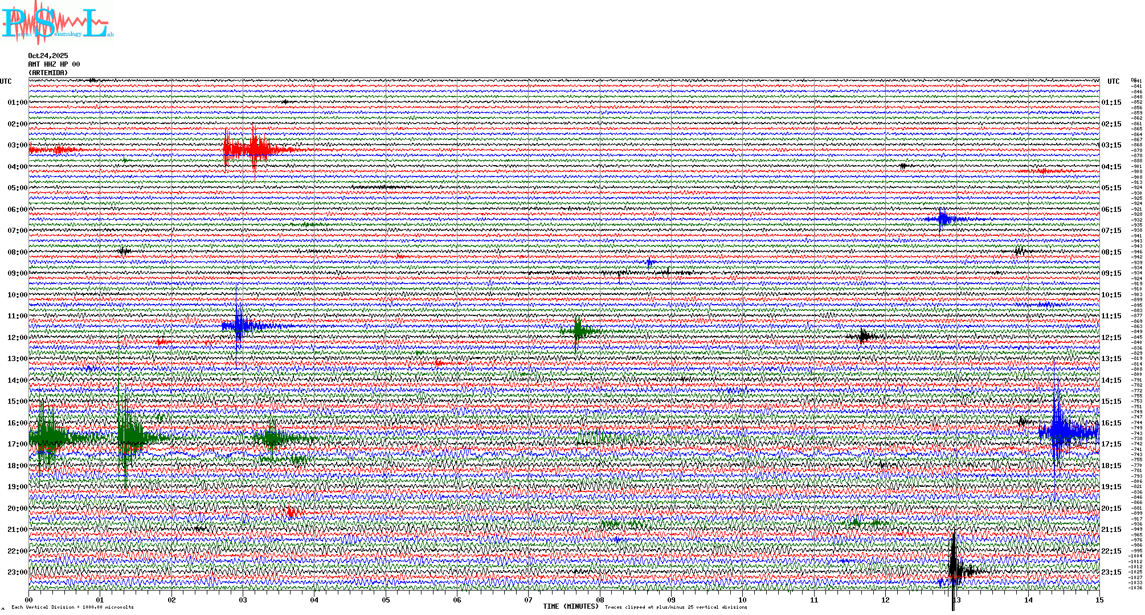Click the vertical division microvolts footer note
The height and width of the screenshot is (615, 1145).
click(x=72, y=607)
